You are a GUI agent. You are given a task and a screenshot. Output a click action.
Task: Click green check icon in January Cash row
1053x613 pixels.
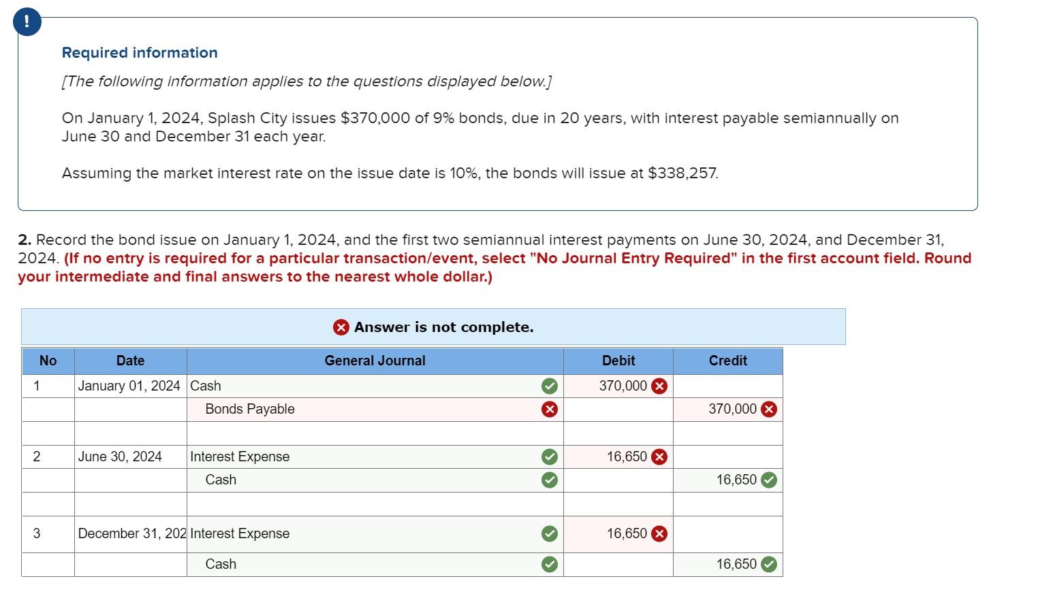pyautogui.click(x=549, y=386)
